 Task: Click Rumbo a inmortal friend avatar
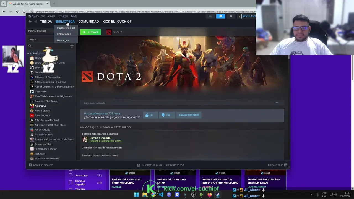(85, 139)
